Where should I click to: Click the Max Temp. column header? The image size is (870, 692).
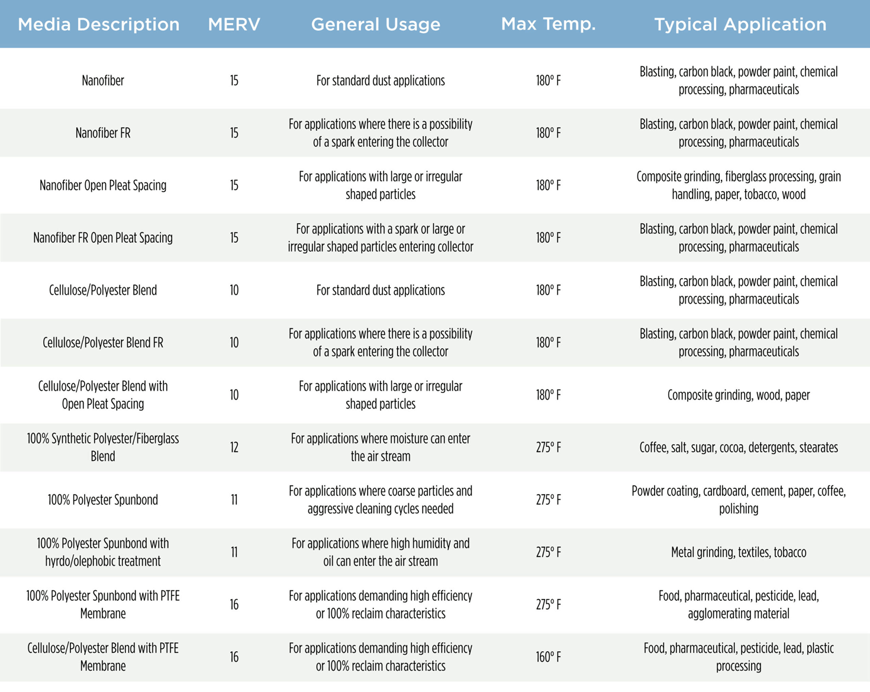click(x=549, y=24)
